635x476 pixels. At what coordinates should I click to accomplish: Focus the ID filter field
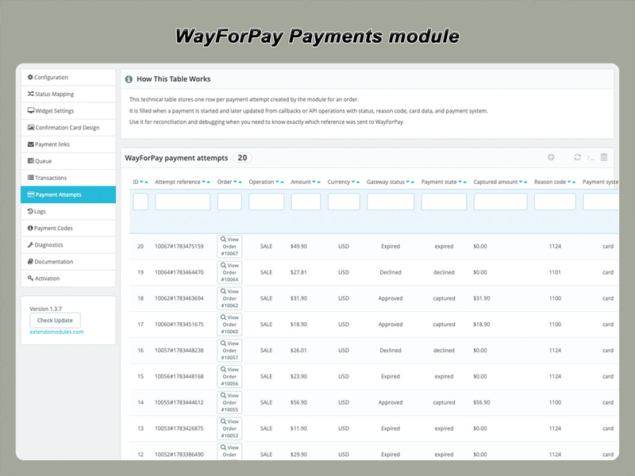coord(140,202)
